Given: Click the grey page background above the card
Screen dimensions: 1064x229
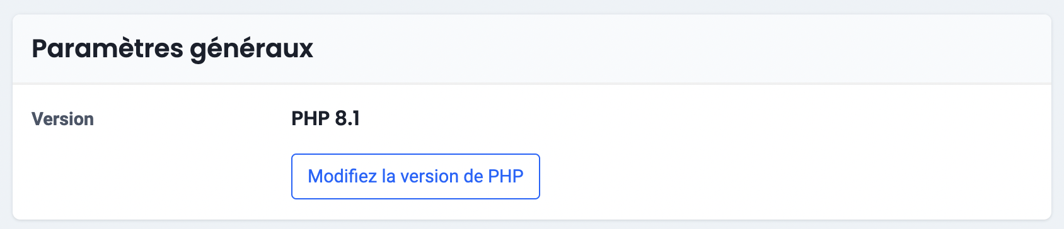Looking at the screenshot, I should pyautogui.click(x=532, y=6).
